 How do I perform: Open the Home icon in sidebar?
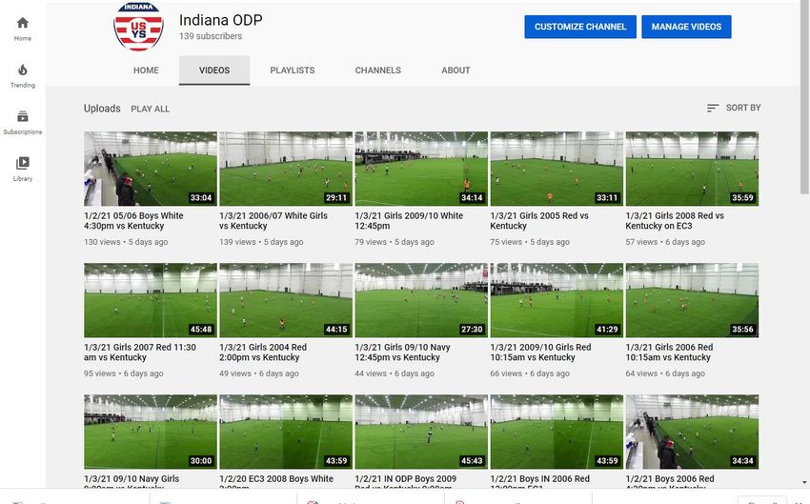click(23, 24)
